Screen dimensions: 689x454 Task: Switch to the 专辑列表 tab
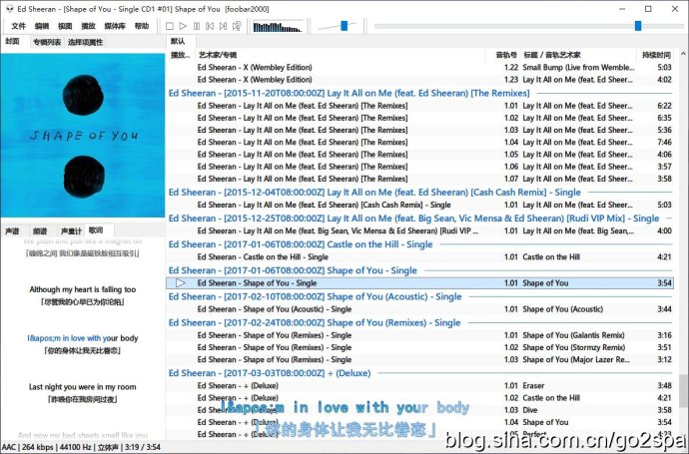click(x=47, y=42)
